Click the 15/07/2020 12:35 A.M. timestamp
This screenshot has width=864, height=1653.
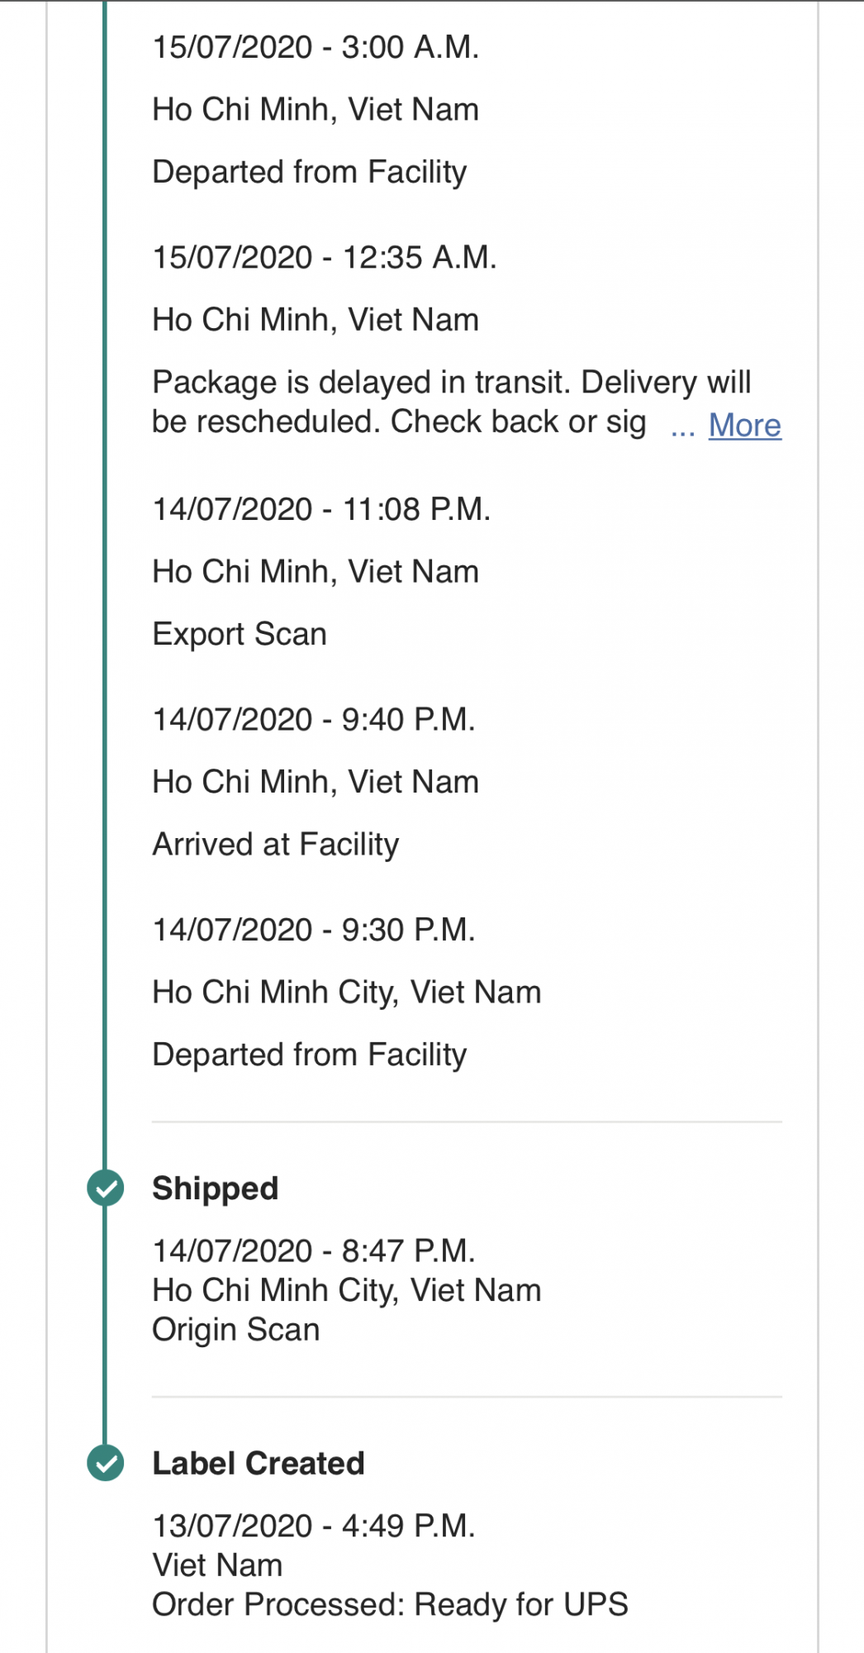pyautogui.click(x=325, y=258)
